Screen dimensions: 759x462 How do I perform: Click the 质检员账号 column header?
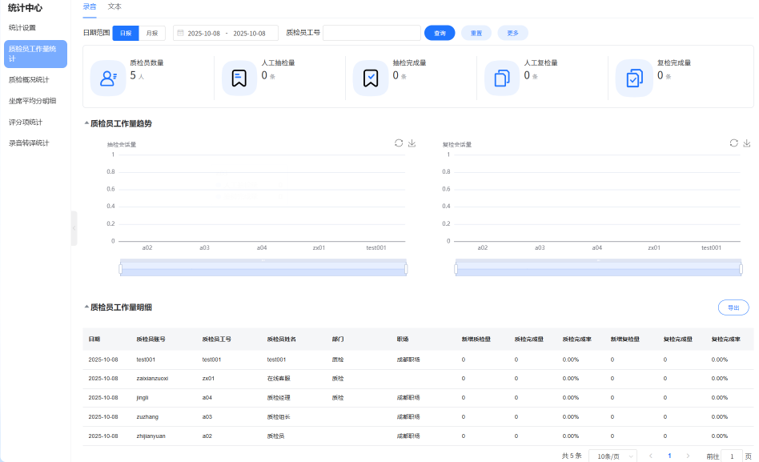tap(151, 339)
